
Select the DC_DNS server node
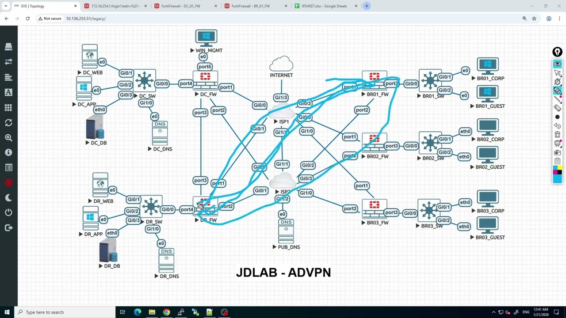[160, 133]
